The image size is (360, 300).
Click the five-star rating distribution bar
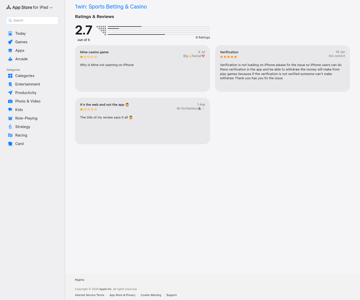159,26
